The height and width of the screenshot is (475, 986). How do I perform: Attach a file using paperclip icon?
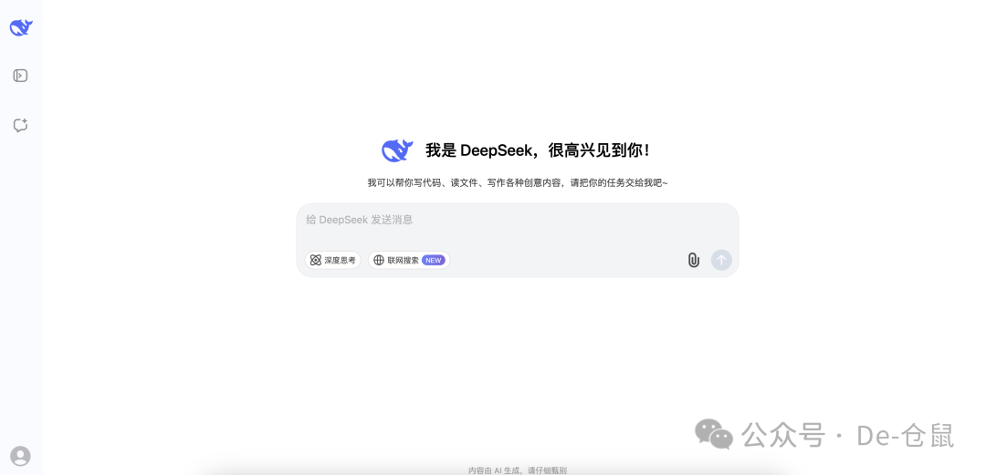coord(693,260)
